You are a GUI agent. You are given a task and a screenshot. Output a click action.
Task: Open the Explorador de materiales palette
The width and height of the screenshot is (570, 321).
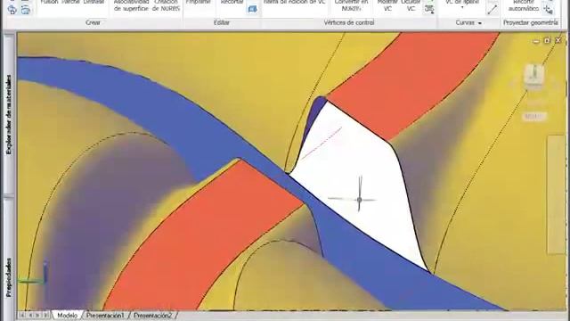pyautogui.click(x=9, y=115)
